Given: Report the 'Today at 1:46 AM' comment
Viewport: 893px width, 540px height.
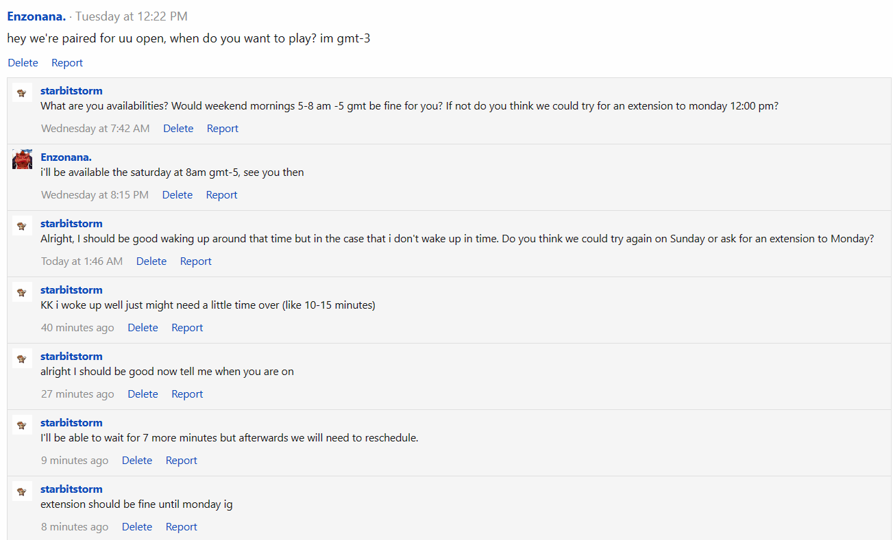Looking at the screenshot, I should 196,261.
